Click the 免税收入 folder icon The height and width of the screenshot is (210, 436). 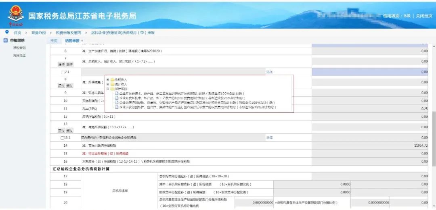(x=112, y=80)
